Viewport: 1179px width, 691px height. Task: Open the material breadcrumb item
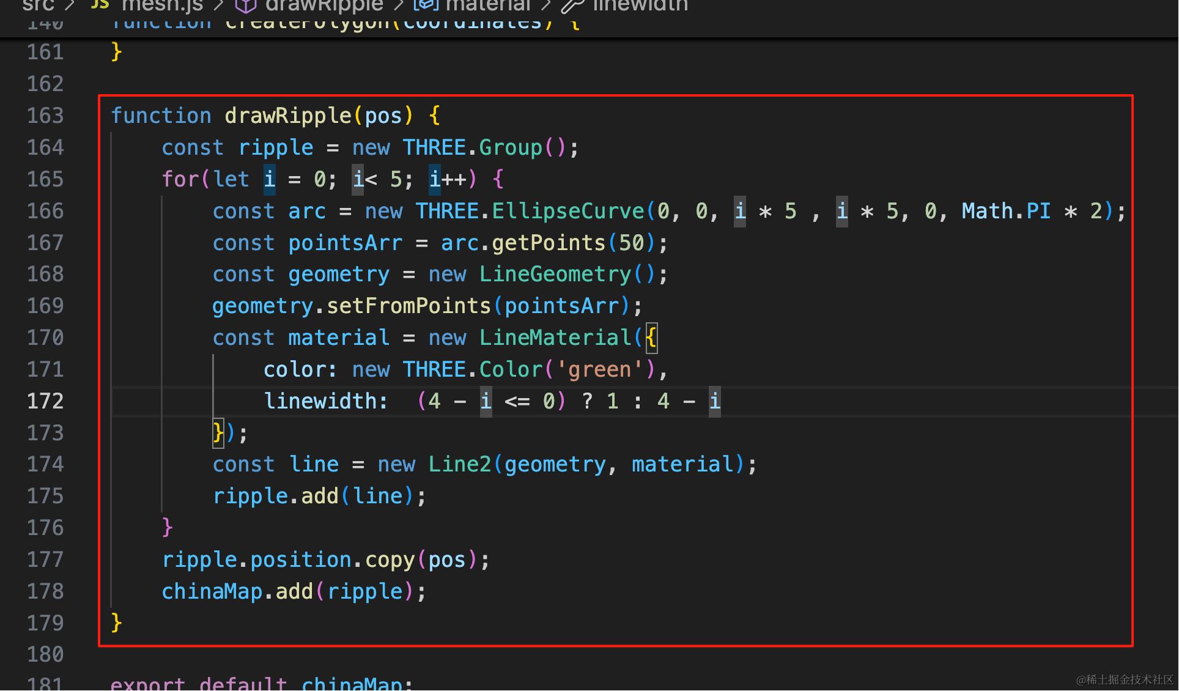click(x=489, y=6)
